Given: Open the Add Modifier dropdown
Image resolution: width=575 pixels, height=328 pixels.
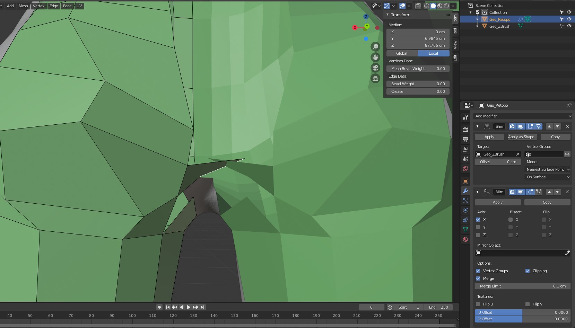Looking at the screenshot, I should [523, 116].
